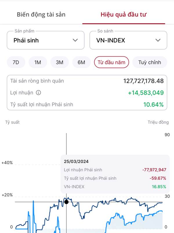The width and height of the screenshot is (174, 233).
Task: Tap the Tuỳ chỉnh custom range button
Action: click(x=149, y=62)
